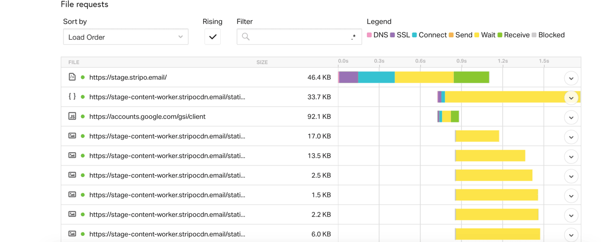Click the SIZE column header
Viewport: 601px width, 242px height.
[x=262, y=62]
